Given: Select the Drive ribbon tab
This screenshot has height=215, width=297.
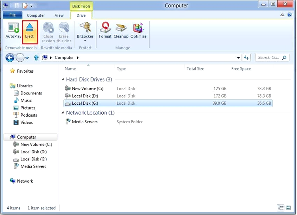Looking at the screenshot, I should pos(81,15).
